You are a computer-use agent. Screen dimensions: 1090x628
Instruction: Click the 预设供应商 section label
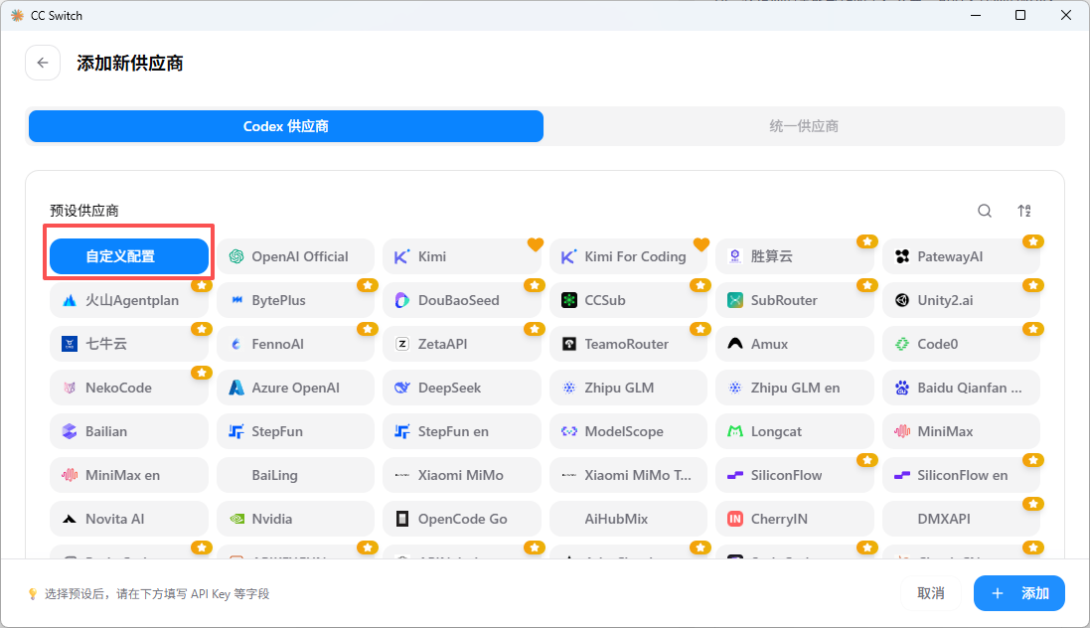(84, 211)
